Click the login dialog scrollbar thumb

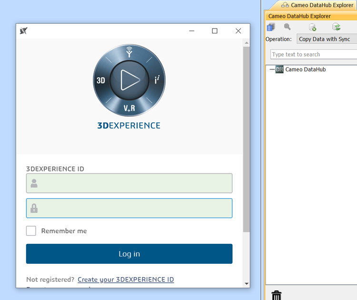click(x=247, y=140)
